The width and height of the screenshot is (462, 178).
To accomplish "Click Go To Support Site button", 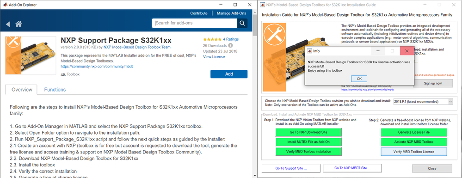I will point(291,168).
